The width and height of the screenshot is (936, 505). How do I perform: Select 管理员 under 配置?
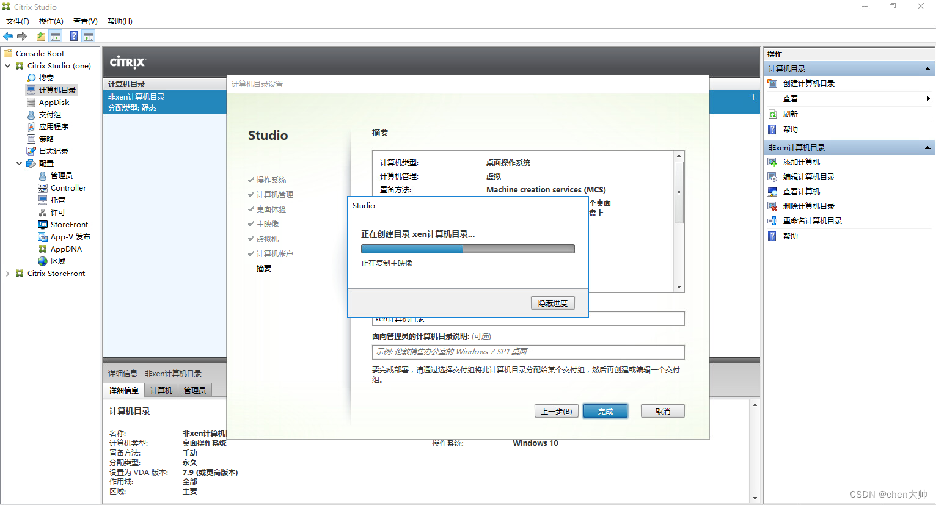pyautogui.click(x=61, y=176)
